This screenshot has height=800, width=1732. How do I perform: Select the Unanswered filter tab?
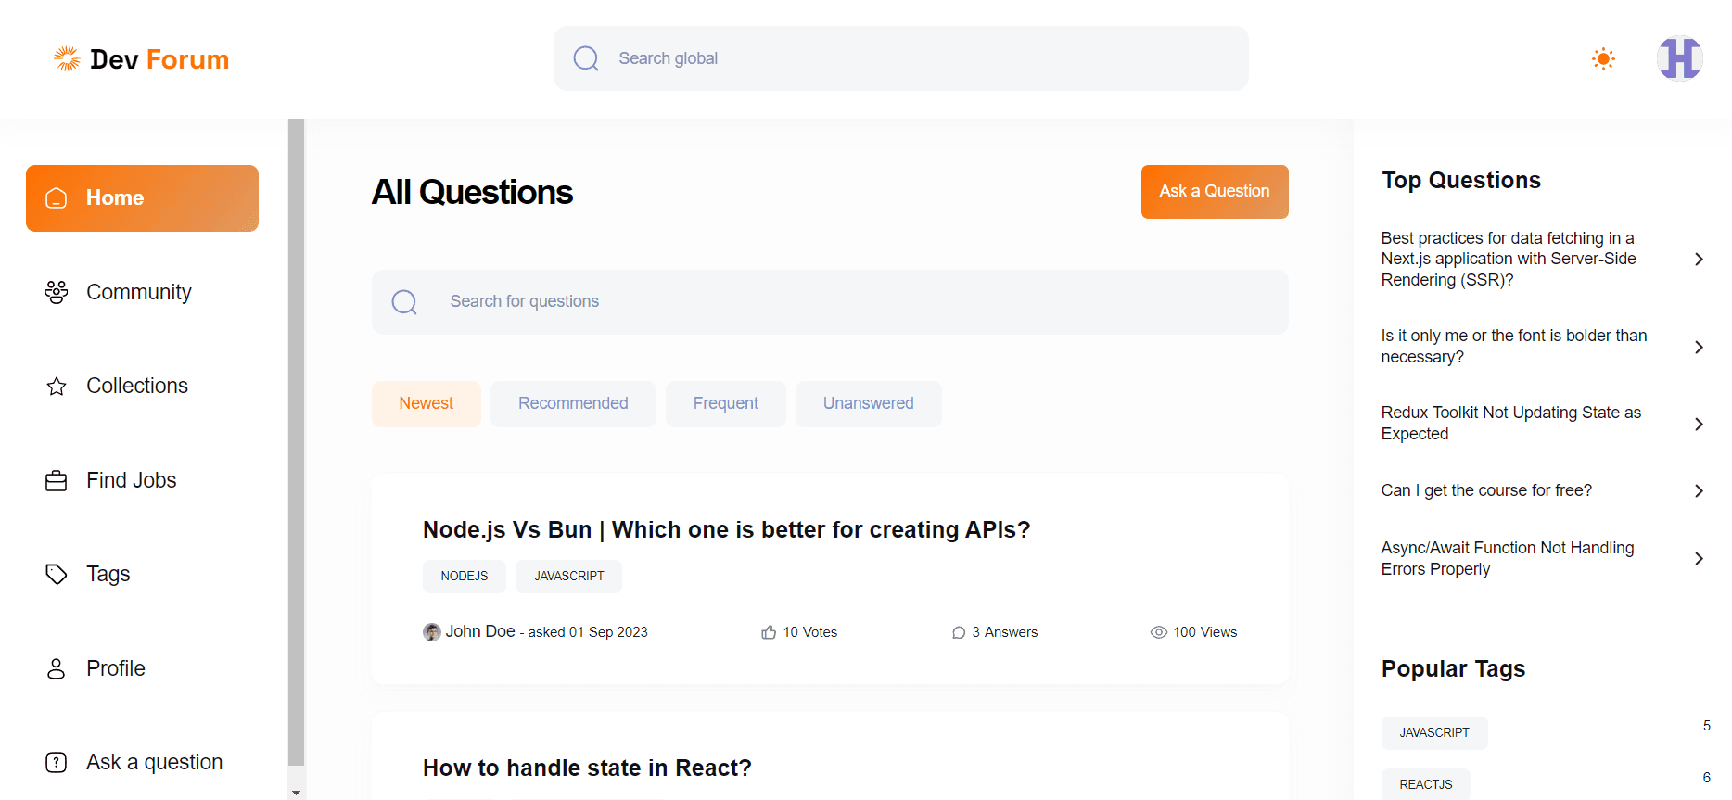click(x=869, y=404)
